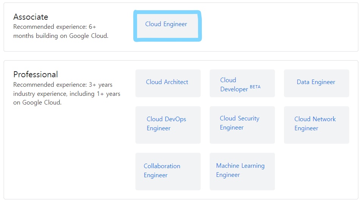362x203 pixels.
Task: Choose the Machine Learning Engineer card
Action: (242, 171)
